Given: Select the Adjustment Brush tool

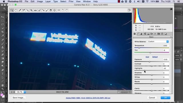Looking at the screenshot, I should [x=47, y=10].
